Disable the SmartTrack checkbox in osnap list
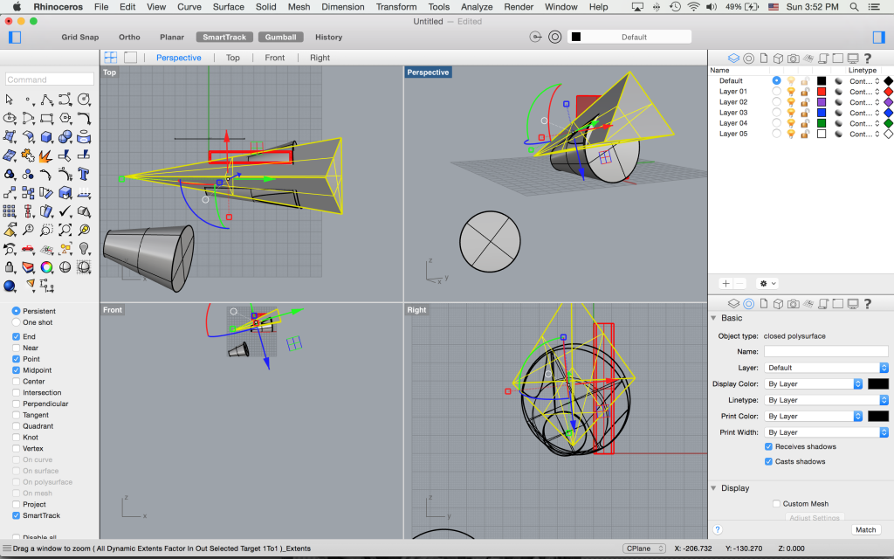This screenshot has width=894, height=559. [x=16, y=515]
